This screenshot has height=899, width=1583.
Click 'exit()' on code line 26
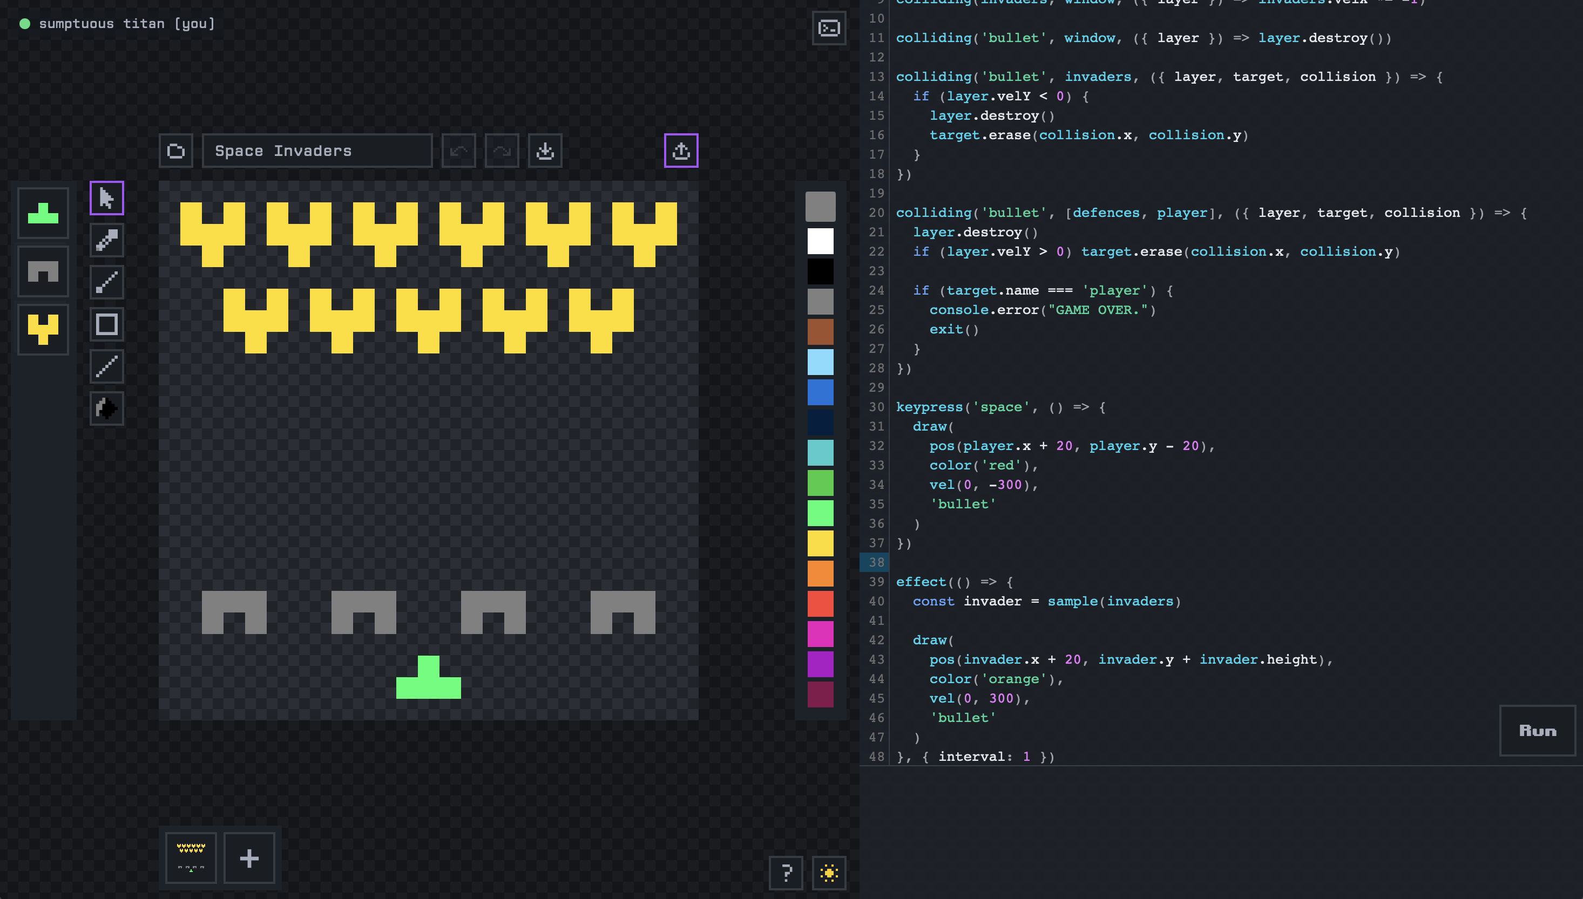pos(954,330)
